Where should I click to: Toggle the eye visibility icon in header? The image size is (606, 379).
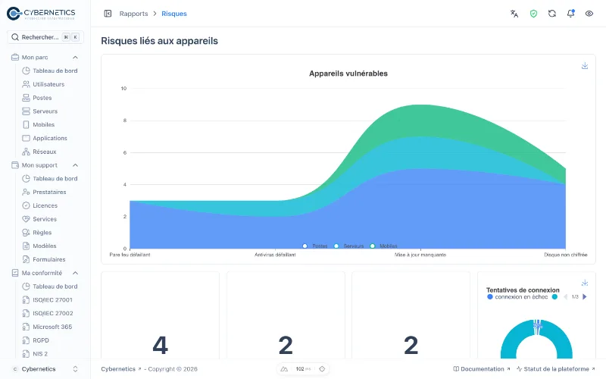tap(589, 14)
